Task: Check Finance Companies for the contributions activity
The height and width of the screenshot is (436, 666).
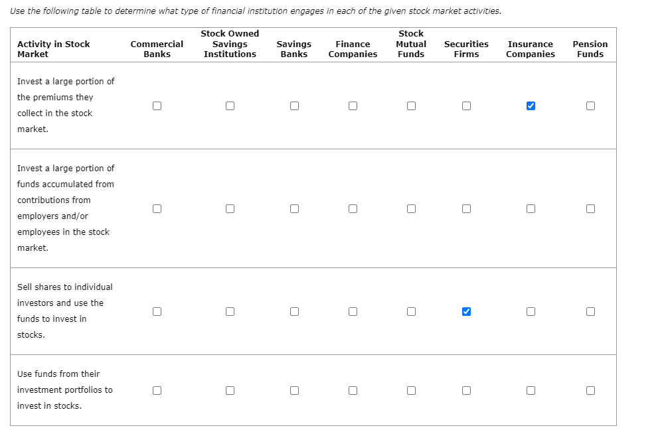Action: coord(353,208)
